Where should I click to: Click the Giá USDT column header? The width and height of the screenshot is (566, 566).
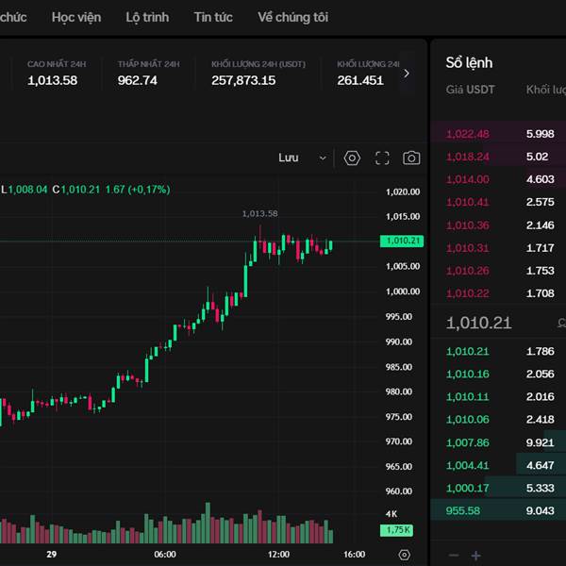coord(468,90)
